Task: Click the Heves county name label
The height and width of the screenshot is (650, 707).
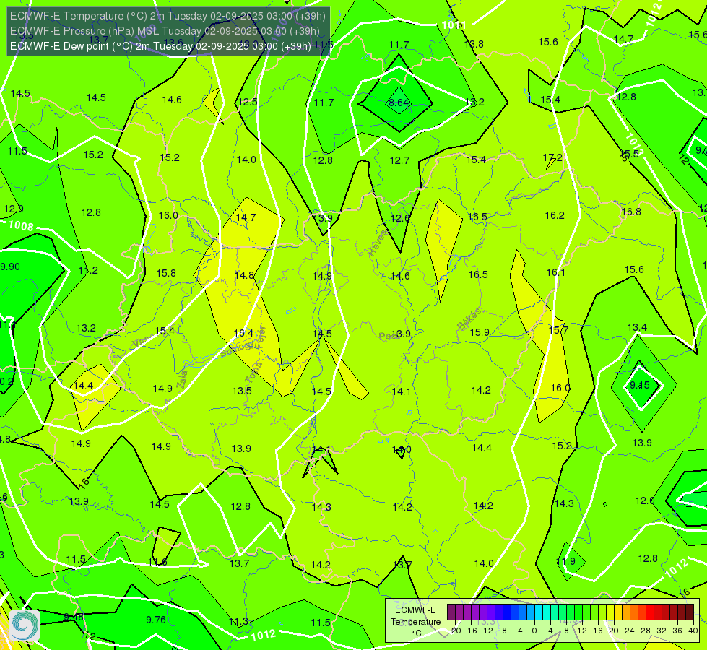Action: pos(378,242)
